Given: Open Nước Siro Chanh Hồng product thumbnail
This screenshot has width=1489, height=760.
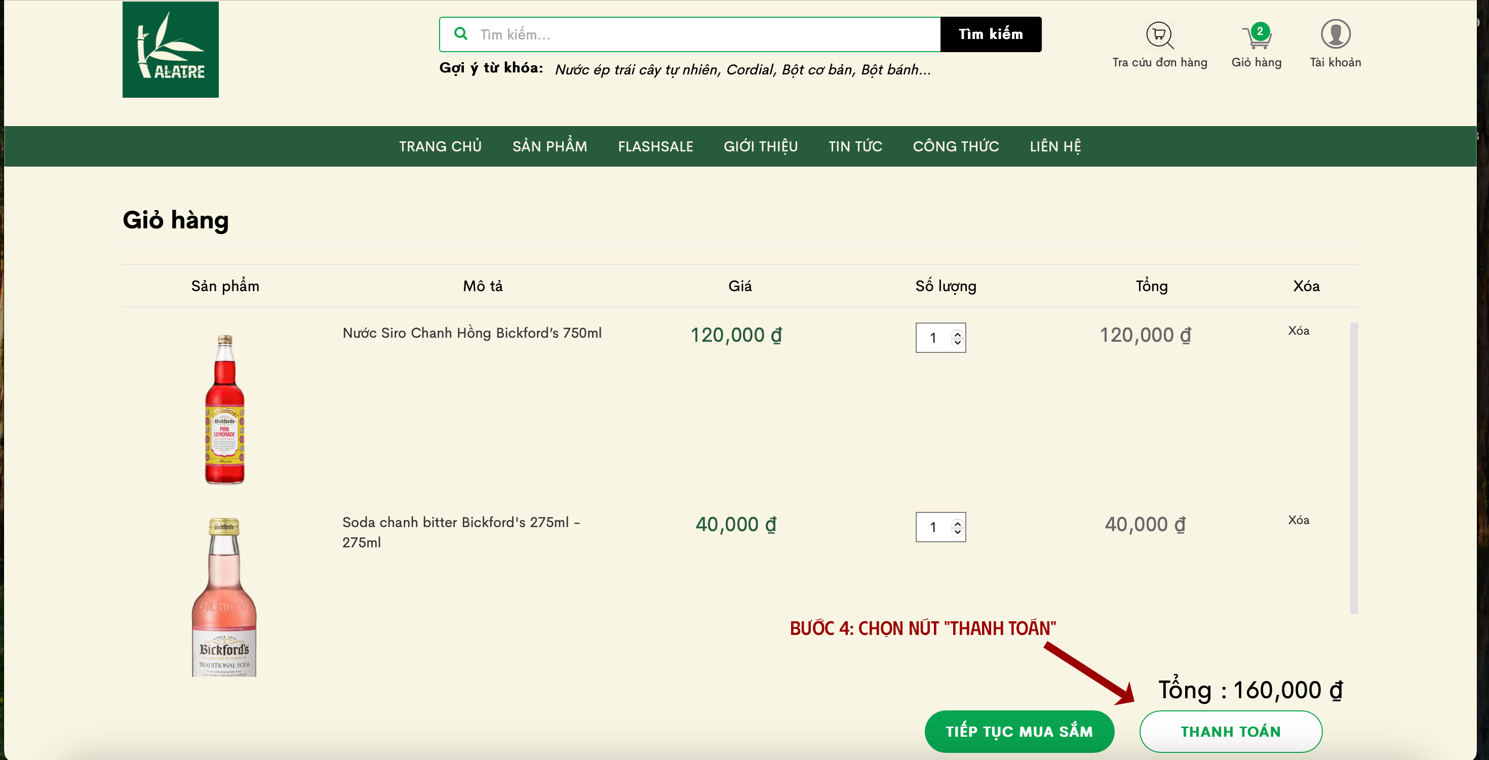Looking at the screenshot, I should (x=225, y=409).
